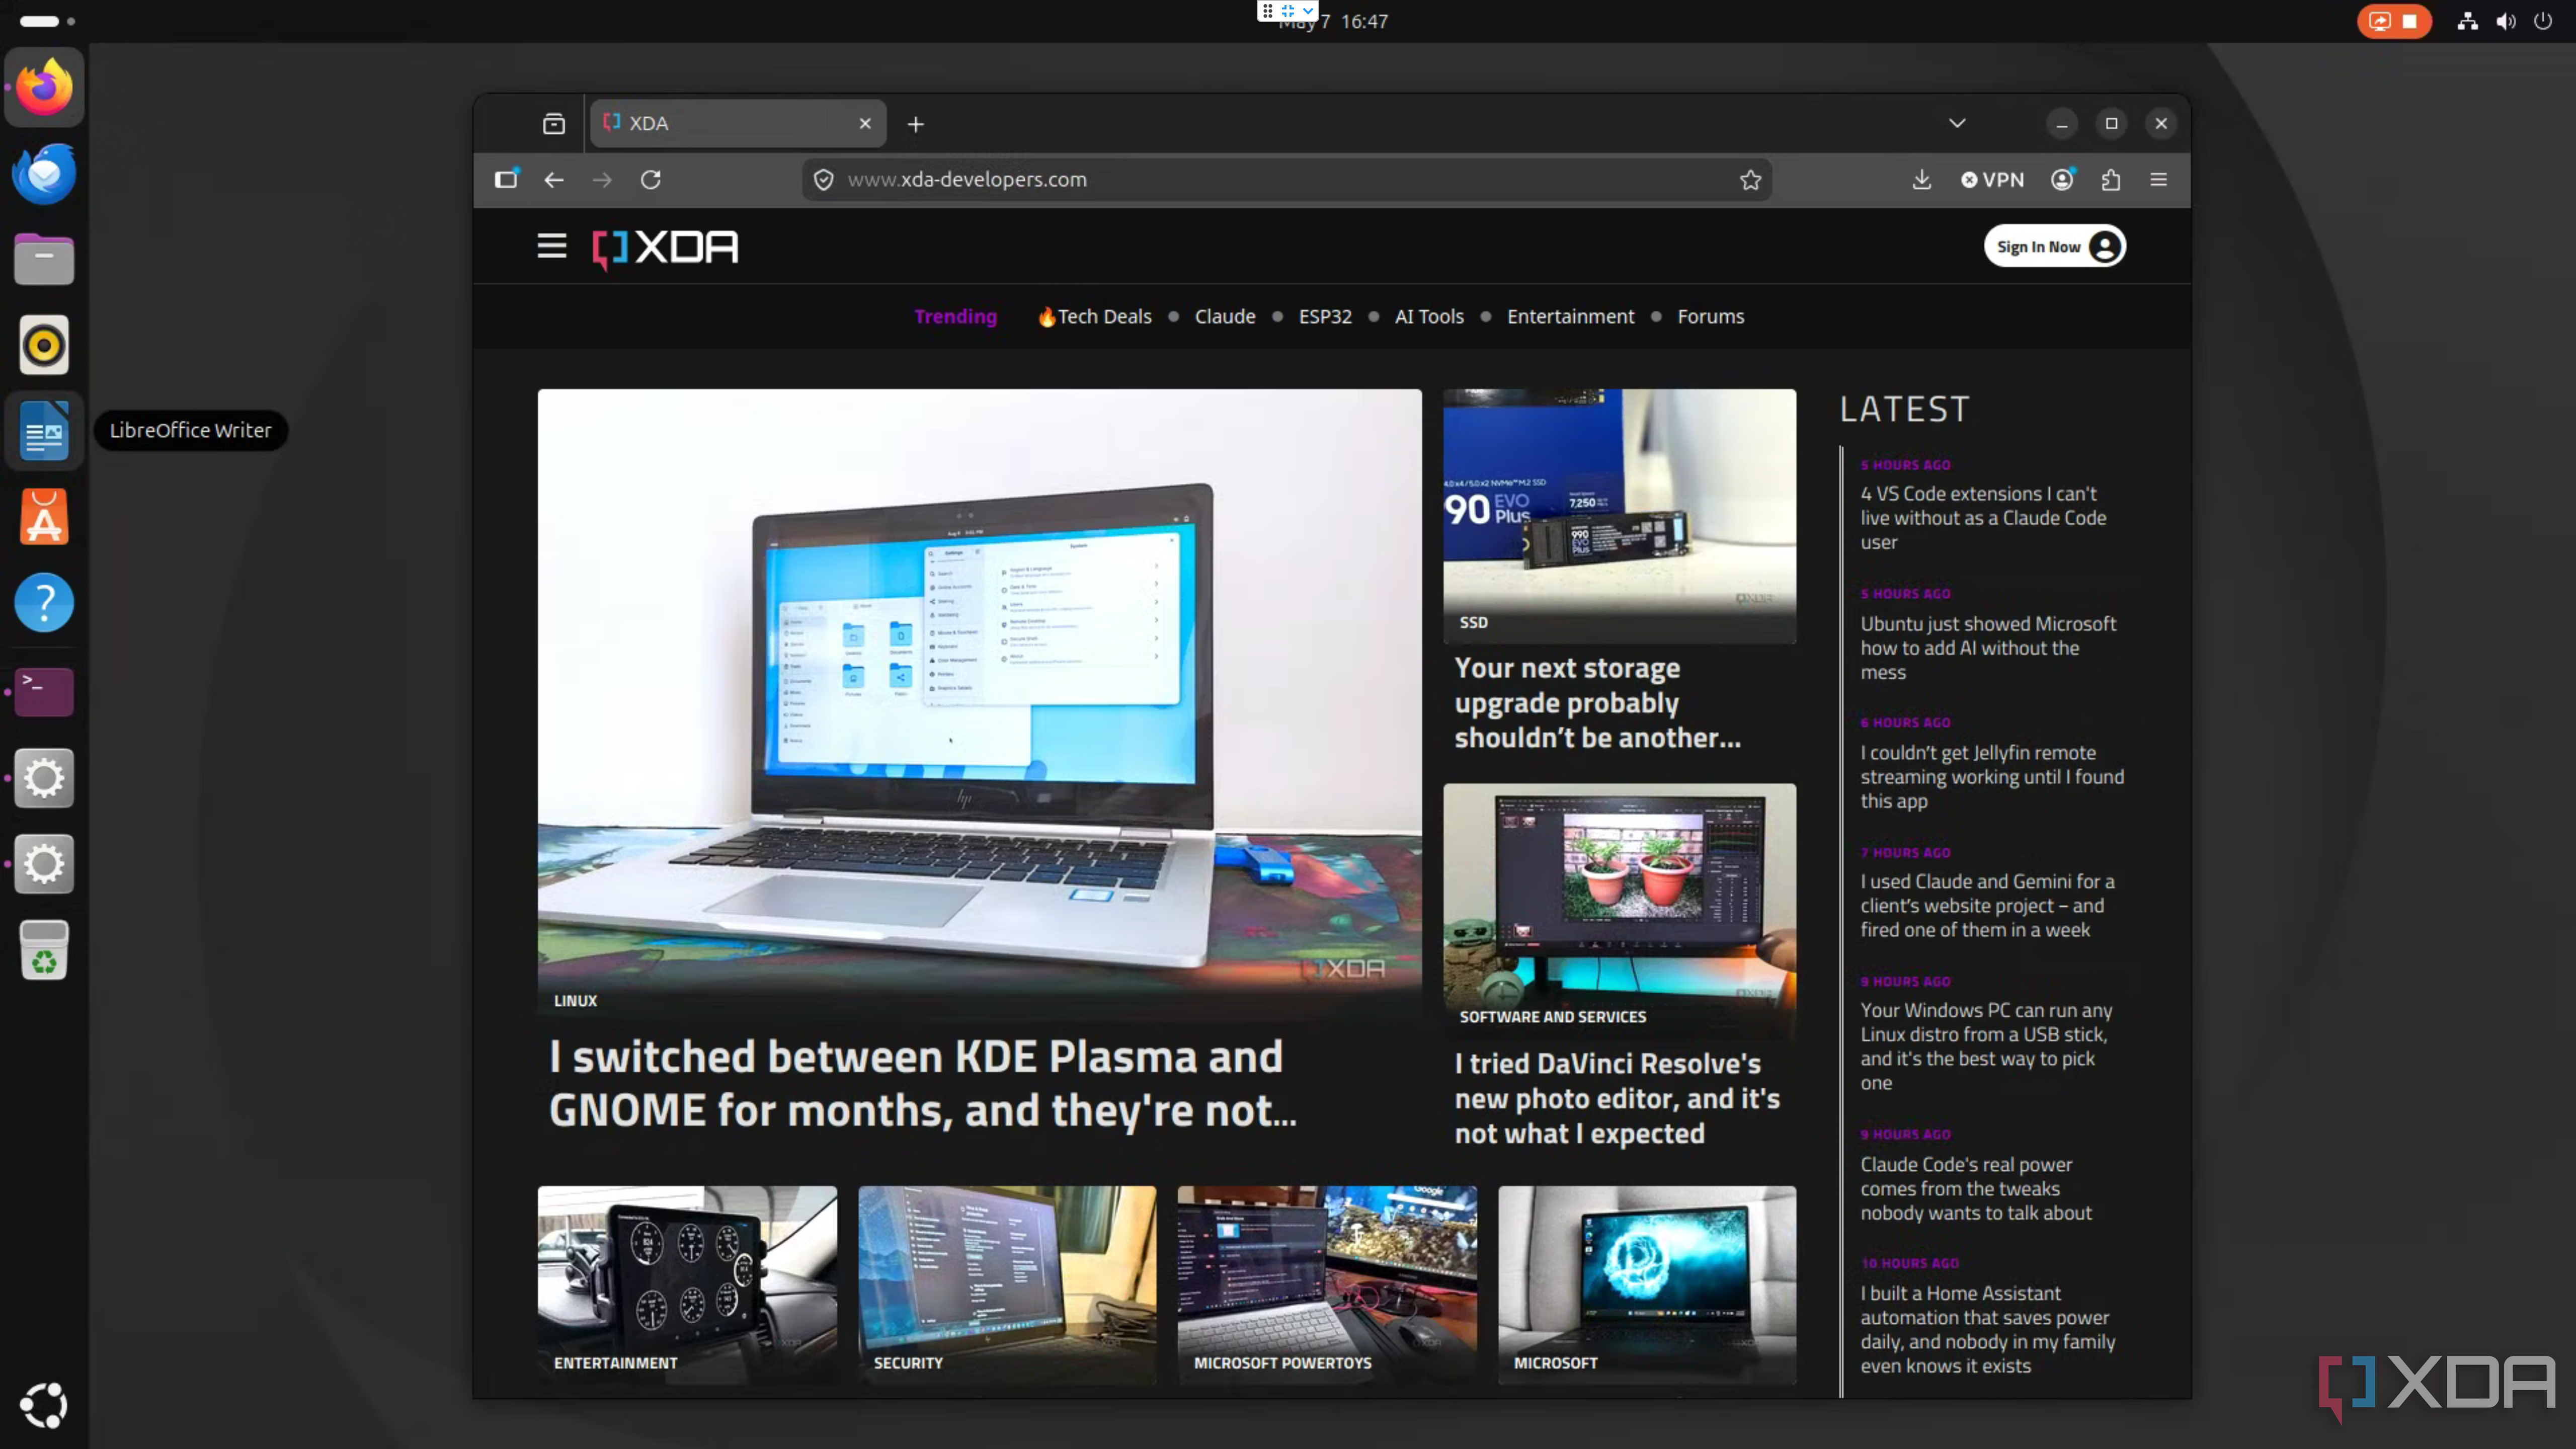Launch LibreOffice Writer from the dock
Screen dimensions: 2576x1449
[x=44, y=431]
